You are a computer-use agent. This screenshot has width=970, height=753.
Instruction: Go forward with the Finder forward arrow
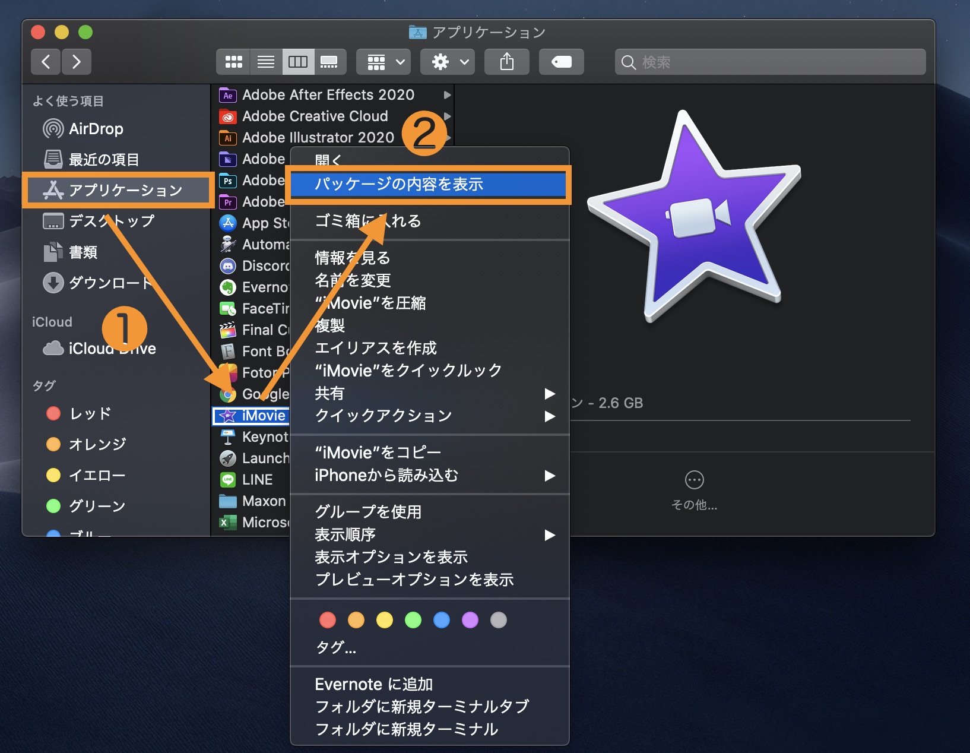click(76, 62)
